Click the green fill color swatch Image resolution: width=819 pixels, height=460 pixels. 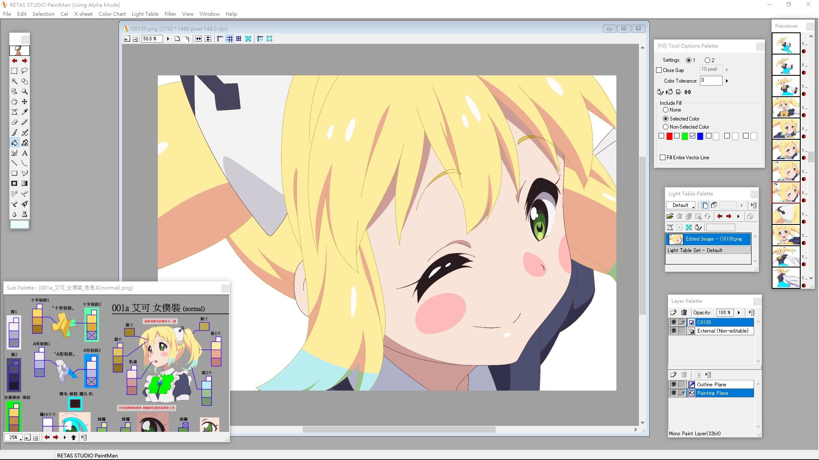coord(685,136)
